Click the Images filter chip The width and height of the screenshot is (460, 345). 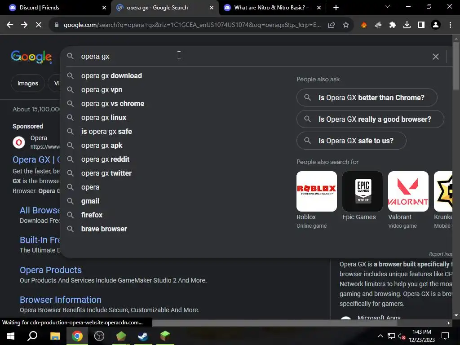28,83
